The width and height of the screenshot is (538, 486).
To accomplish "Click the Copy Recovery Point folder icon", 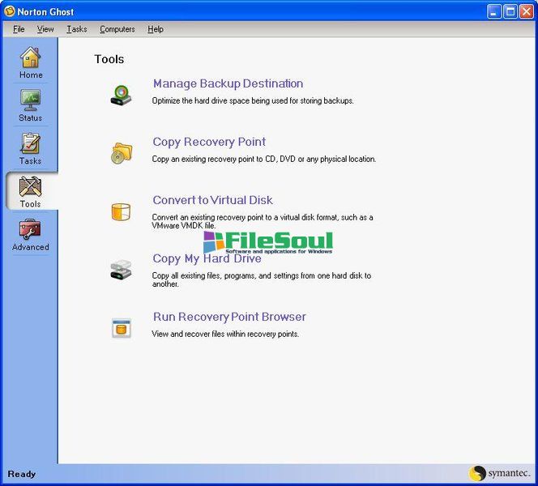I will [121, 153].
